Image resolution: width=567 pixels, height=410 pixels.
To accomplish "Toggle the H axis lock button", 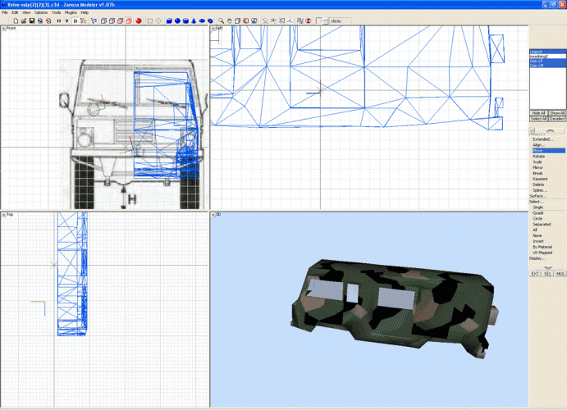I will pos(57,20).
